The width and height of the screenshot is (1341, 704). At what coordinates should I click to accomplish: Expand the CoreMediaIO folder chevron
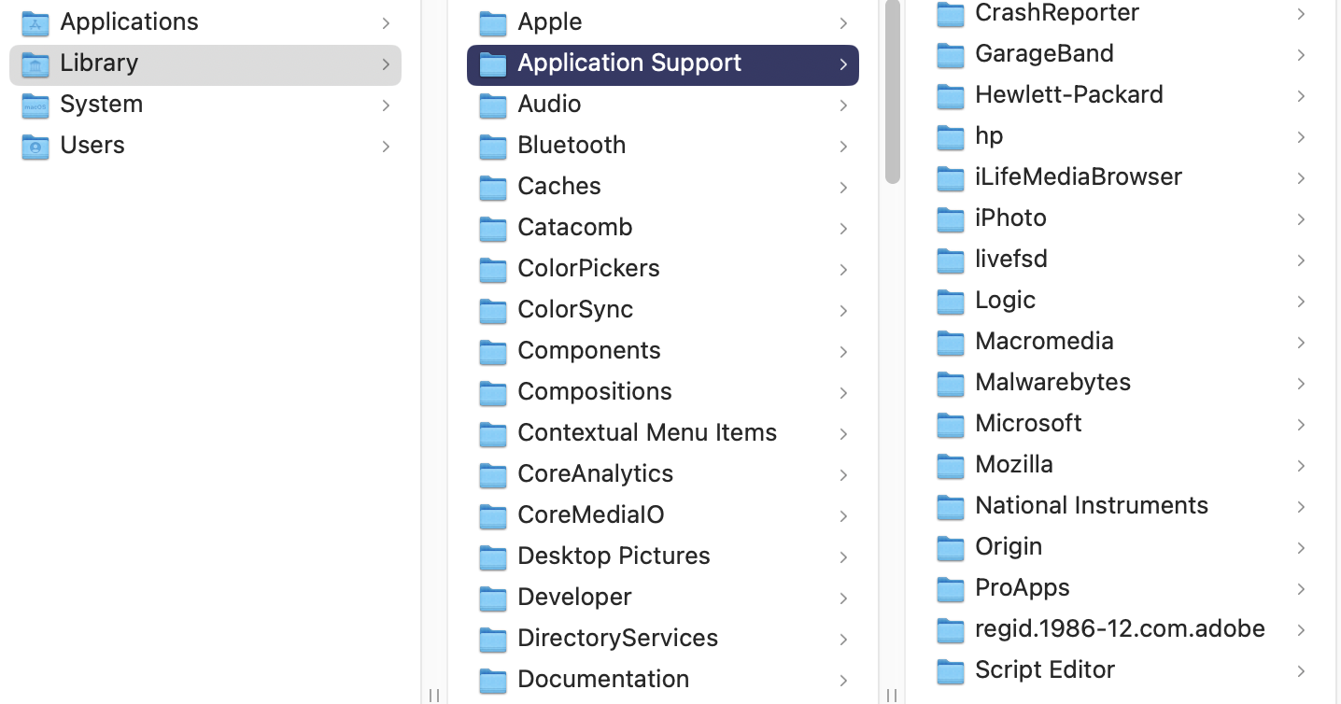843,515
